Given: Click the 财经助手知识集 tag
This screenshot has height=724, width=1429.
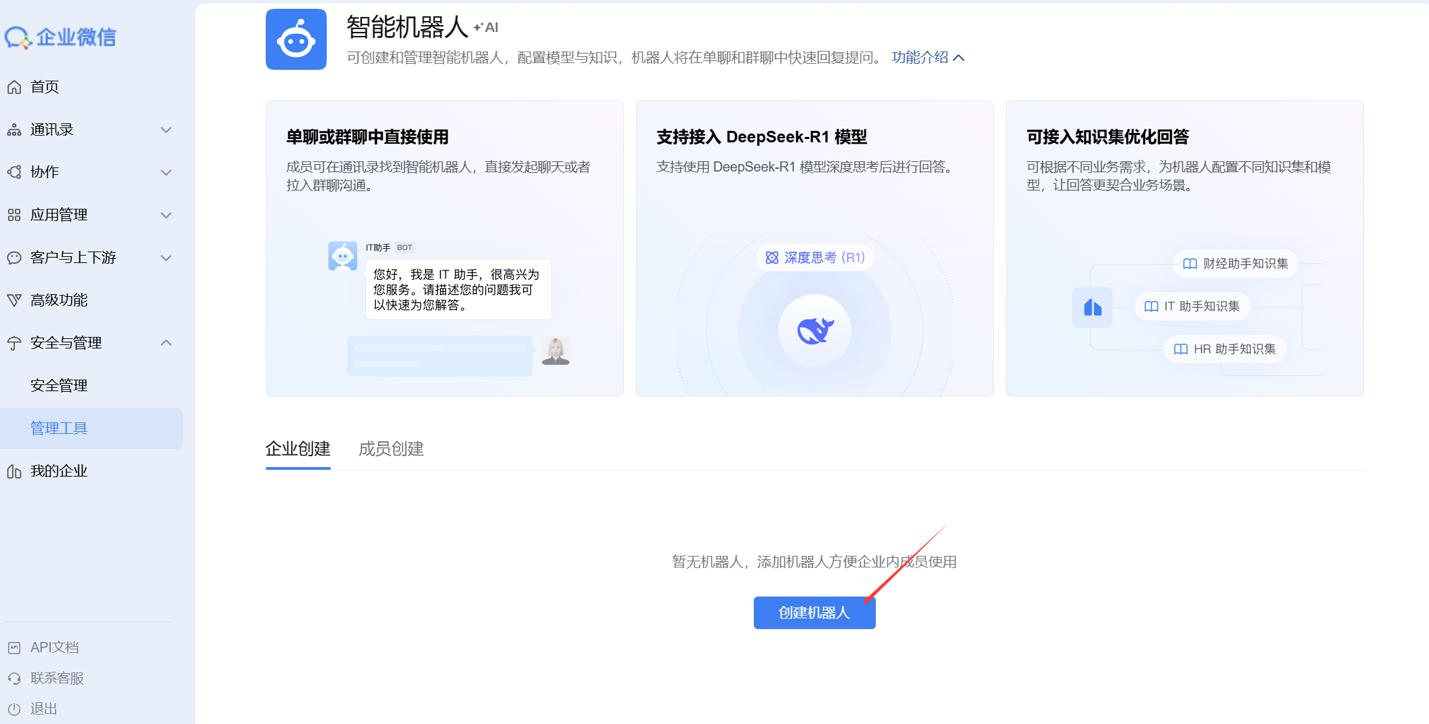Looking at the screenshot, I should [x=1236, y=264].
